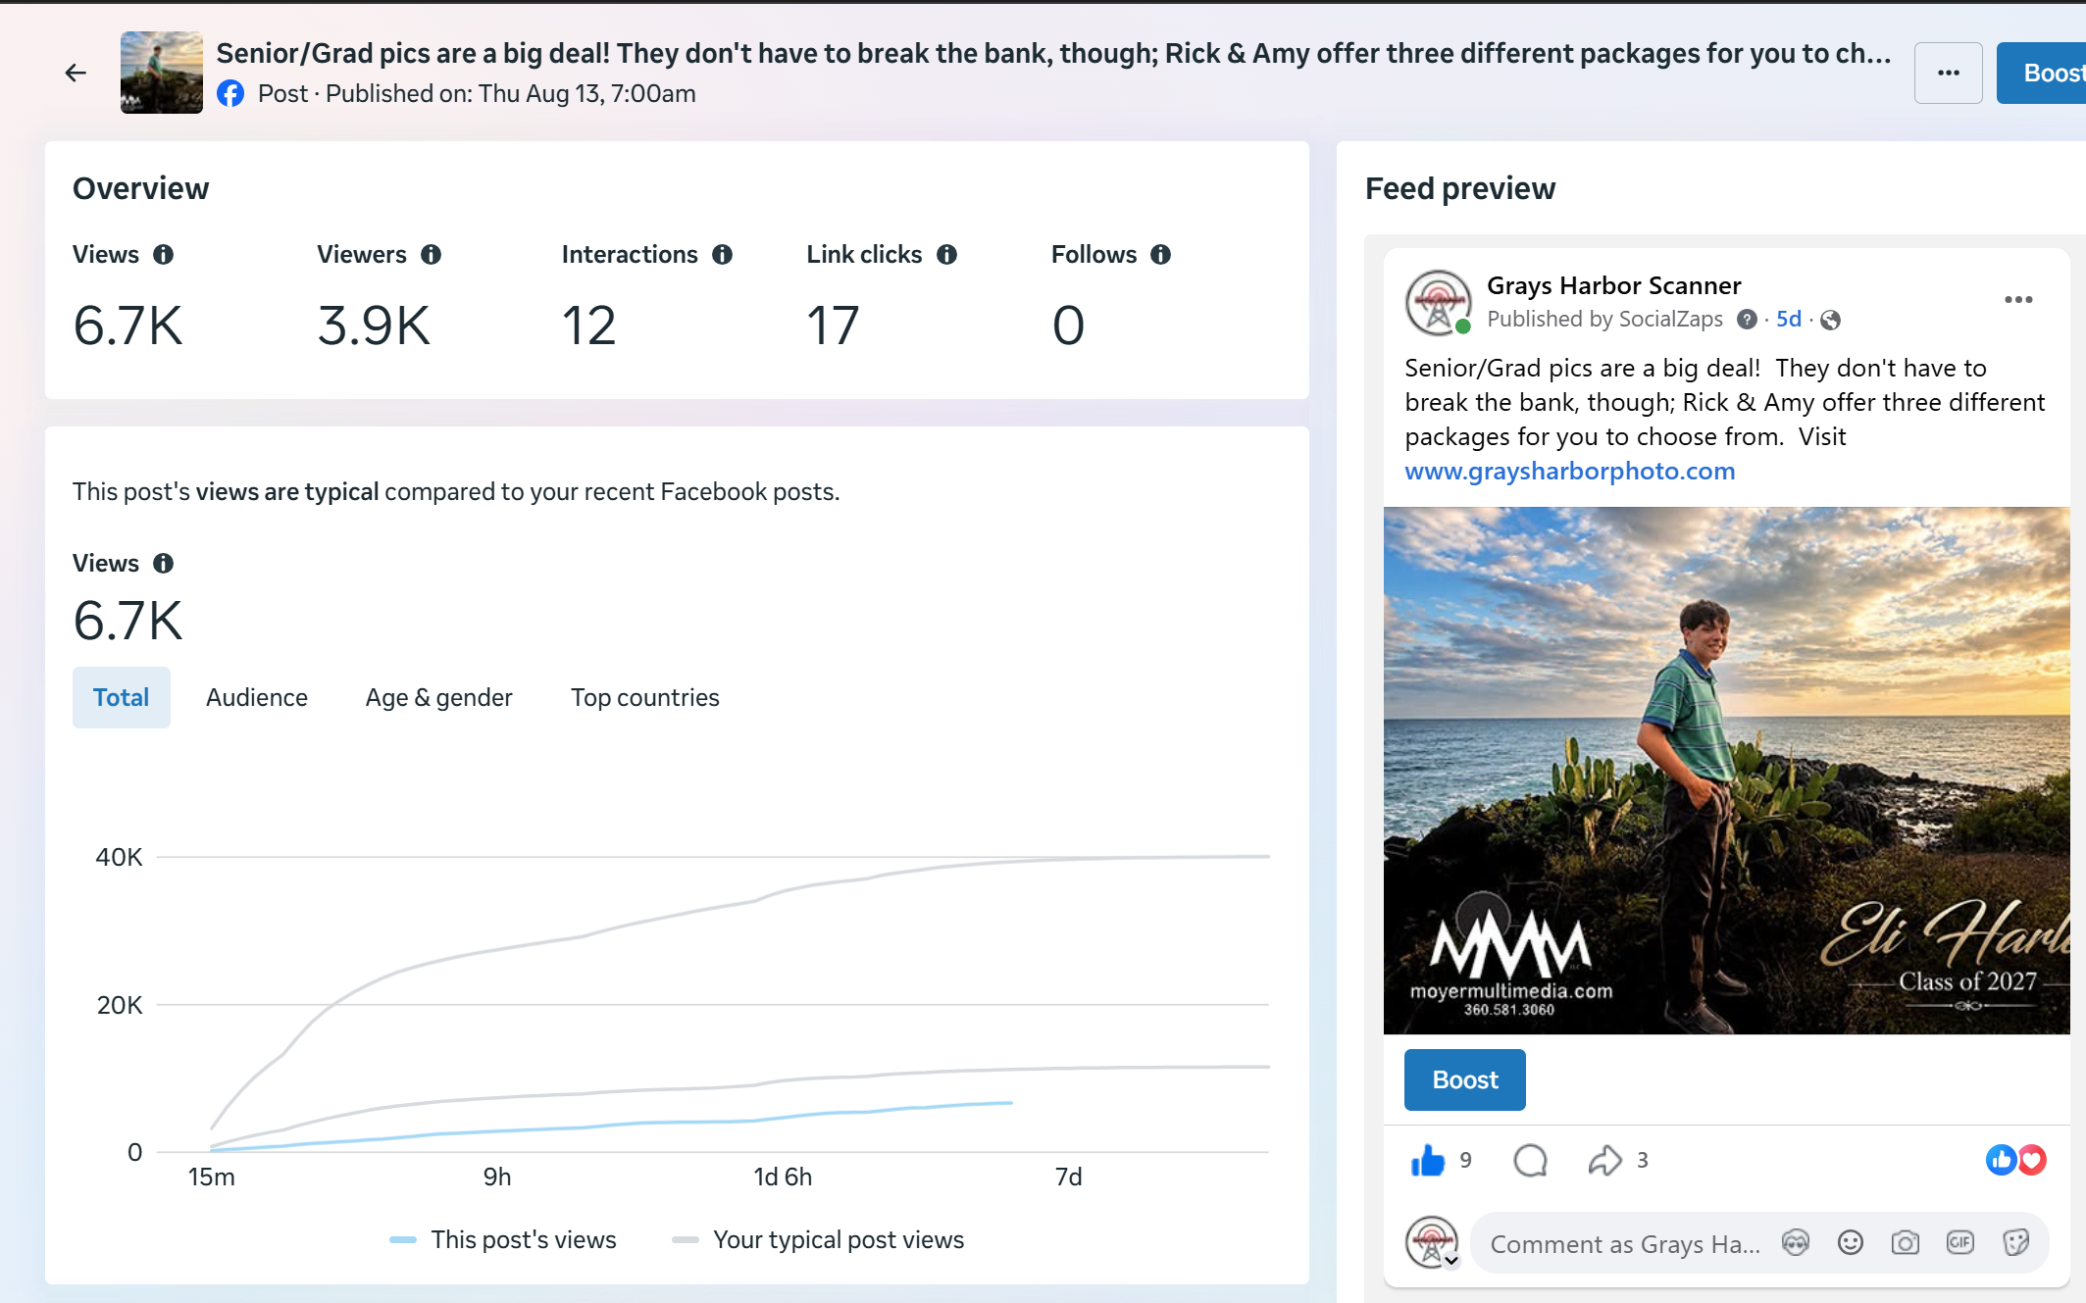Toggle This post's views legend entry
The height and width of the screenshot is (1303, 2086).
click(503, 1240)
